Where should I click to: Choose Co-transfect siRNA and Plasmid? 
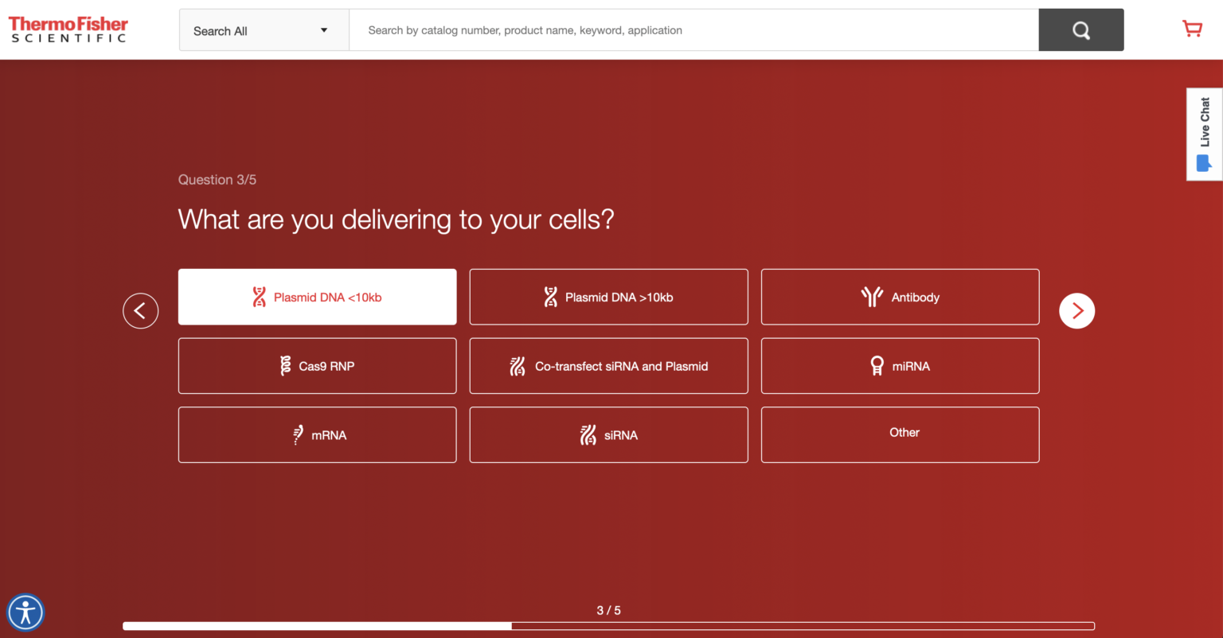[608, 366]
